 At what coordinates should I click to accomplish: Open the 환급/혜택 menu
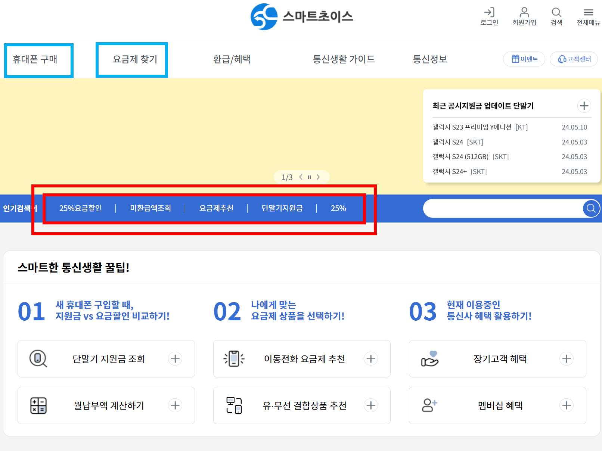pyautogui.click(x=232, y=59)
